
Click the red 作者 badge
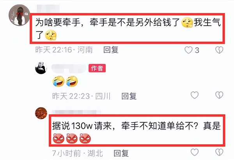pyautogui.click(x=97, y=68)
